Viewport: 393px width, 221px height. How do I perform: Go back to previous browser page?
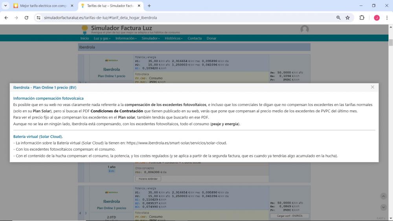(6, 18)
